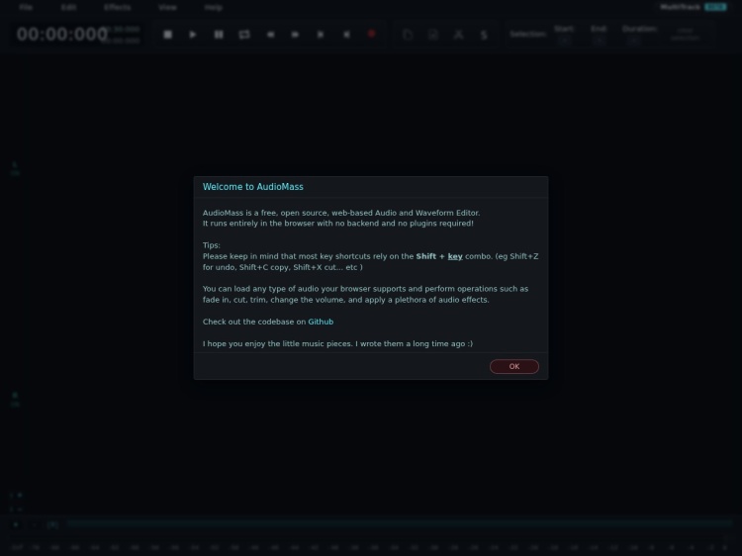Click the selection Duration value field

[x=634, y=41]
